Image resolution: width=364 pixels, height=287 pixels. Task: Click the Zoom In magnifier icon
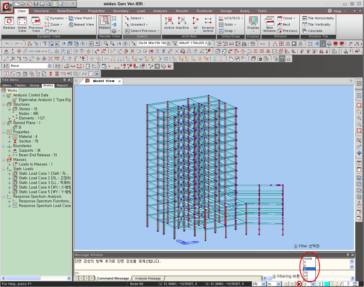tap(359, 118)
